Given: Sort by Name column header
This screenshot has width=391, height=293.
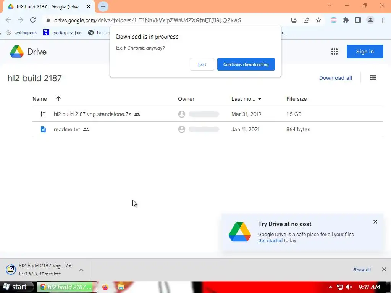Looking at the screenshot, I should click(x=40, y=99).
